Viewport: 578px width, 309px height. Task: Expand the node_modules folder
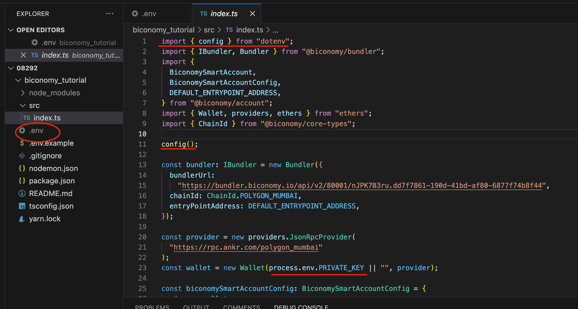23,93
